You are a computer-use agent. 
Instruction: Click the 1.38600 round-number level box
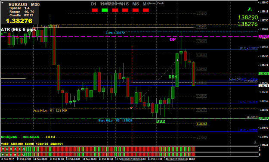[x=201, y=41]
